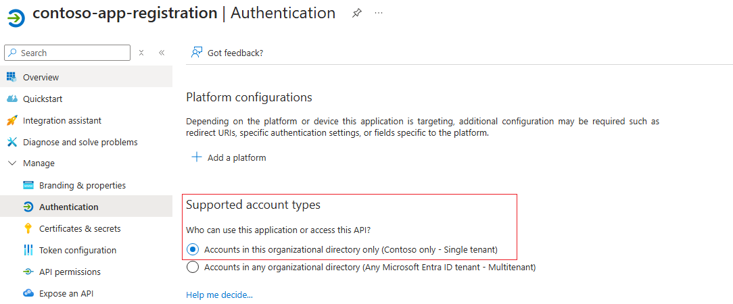The width and height of the screenshot is (733, 304).
Task: Open the Help me decide link
Action: pyautogui.click(x=219, y=295)
